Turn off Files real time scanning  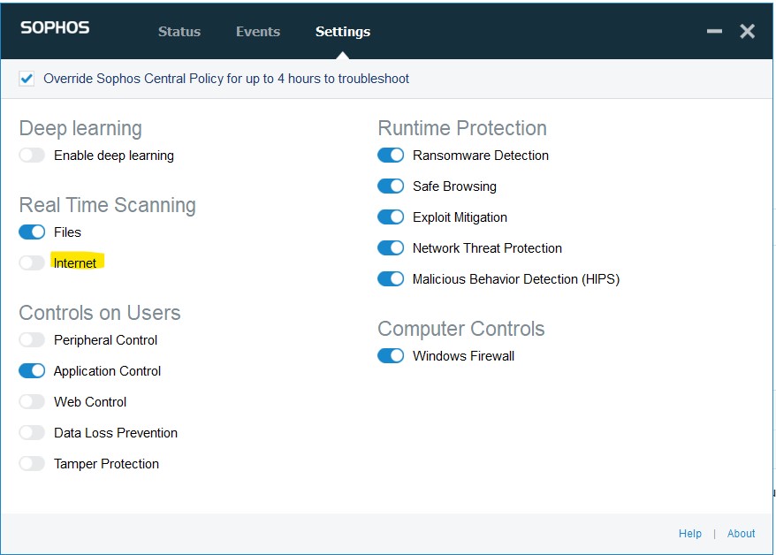coord(32,232)
